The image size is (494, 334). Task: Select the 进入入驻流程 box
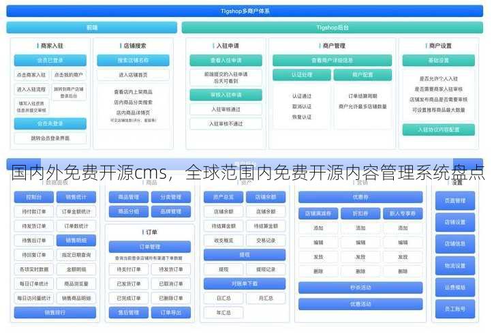31,89
